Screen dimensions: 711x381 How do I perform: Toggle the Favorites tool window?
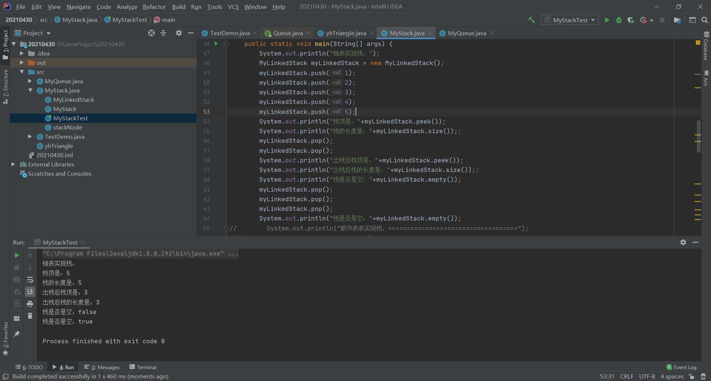pos(5,338)
